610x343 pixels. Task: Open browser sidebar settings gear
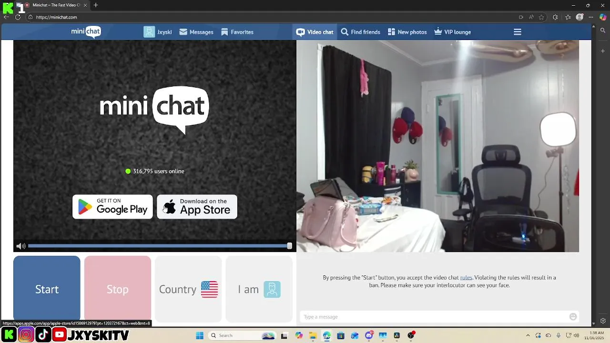603,321
